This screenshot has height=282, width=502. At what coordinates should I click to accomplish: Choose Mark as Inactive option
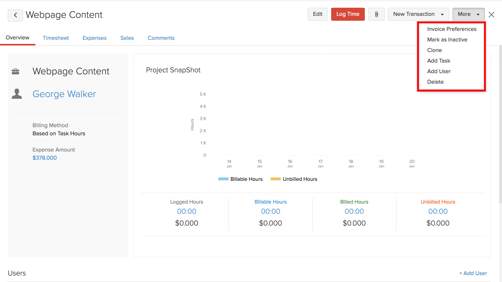(x=447, y=40)
